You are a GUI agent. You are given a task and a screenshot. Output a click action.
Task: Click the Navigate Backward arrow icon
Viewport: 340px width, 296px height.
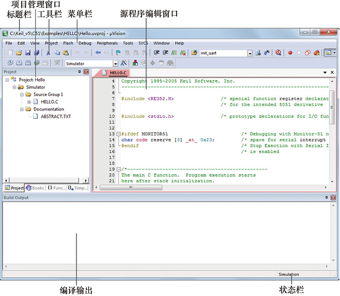[x=98, y=53]
